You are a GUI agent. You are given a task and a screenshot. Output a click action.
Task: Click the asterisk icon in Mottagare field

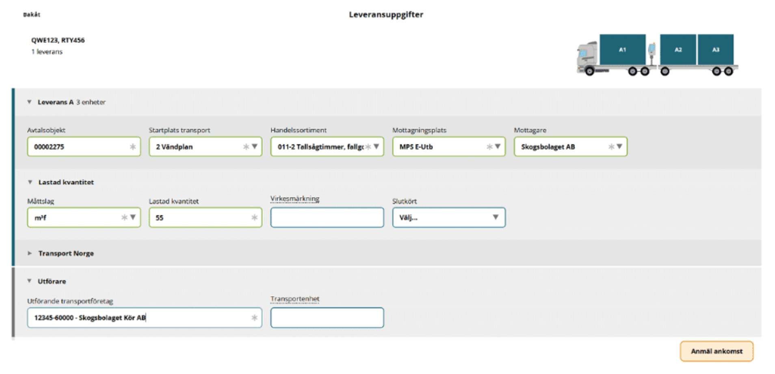click(x=611, y=147)
